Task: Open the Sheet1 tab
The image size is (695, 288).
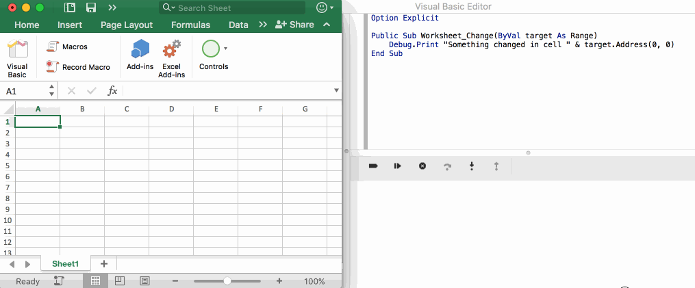Action: pyautogui.click(x=66, y=264)
